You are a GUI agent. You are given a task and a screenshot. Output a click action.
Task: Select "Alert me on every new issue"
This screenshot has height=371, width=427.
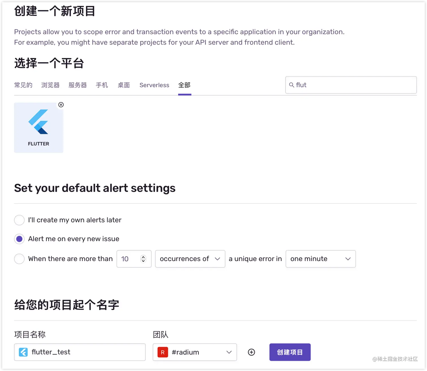pos(19,239)
